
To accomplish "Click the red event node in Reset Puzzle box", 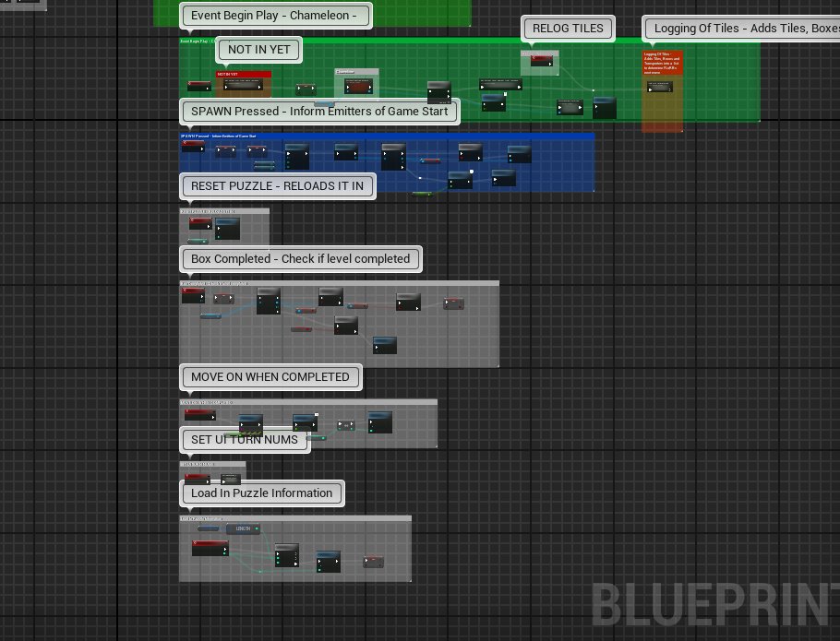I will click(199, 223).
